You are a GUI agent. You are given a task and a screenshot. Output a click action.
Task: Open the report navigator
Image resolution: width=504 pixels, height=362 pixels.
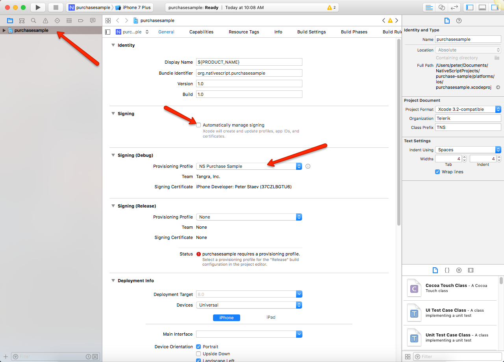coord(93,20)
